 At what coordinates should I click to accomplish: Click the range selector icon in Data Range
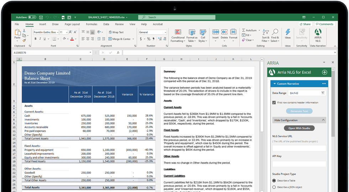[323, 93]
